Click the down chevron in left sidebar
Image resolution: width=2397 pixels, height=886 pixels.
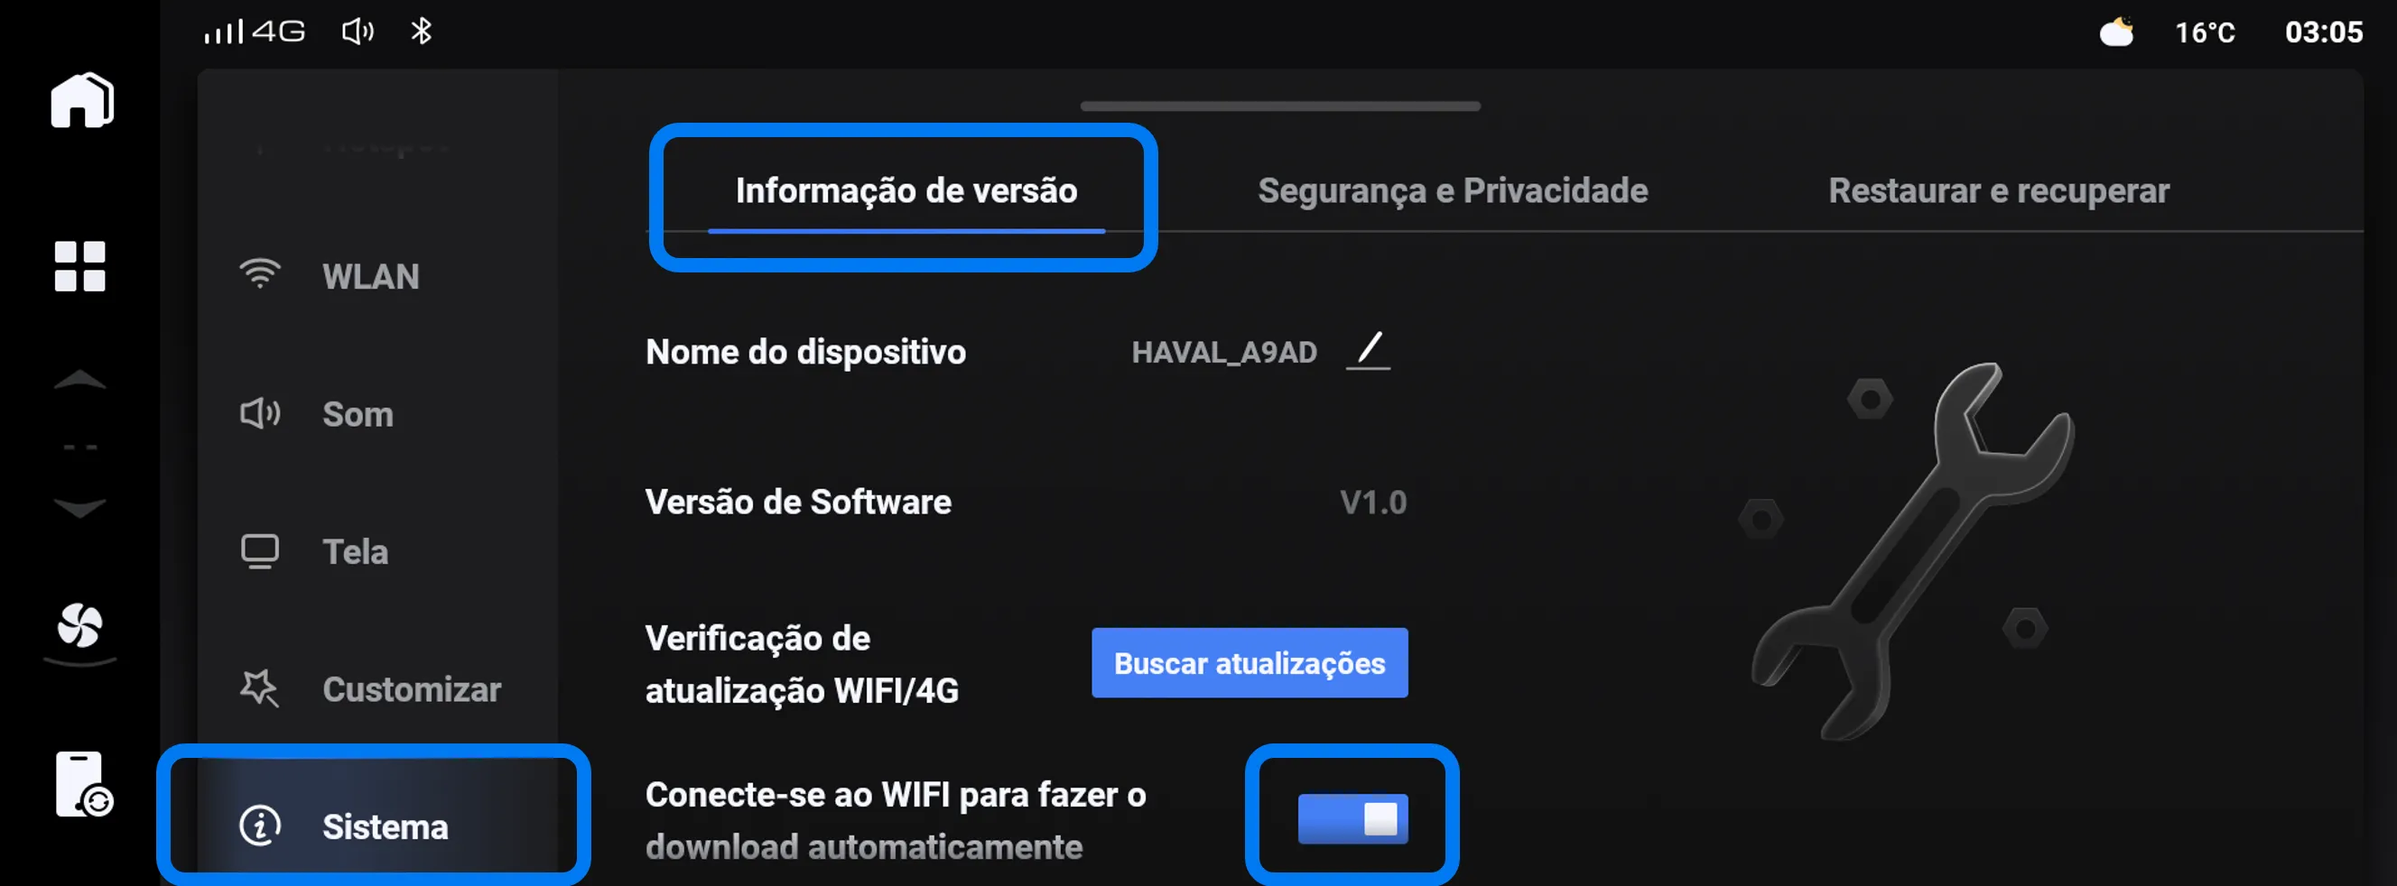pyautogui.click(x=80, y=509)
